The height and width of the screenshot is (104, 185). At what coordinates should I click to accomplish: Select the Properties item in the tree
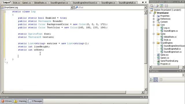(165, 16)
